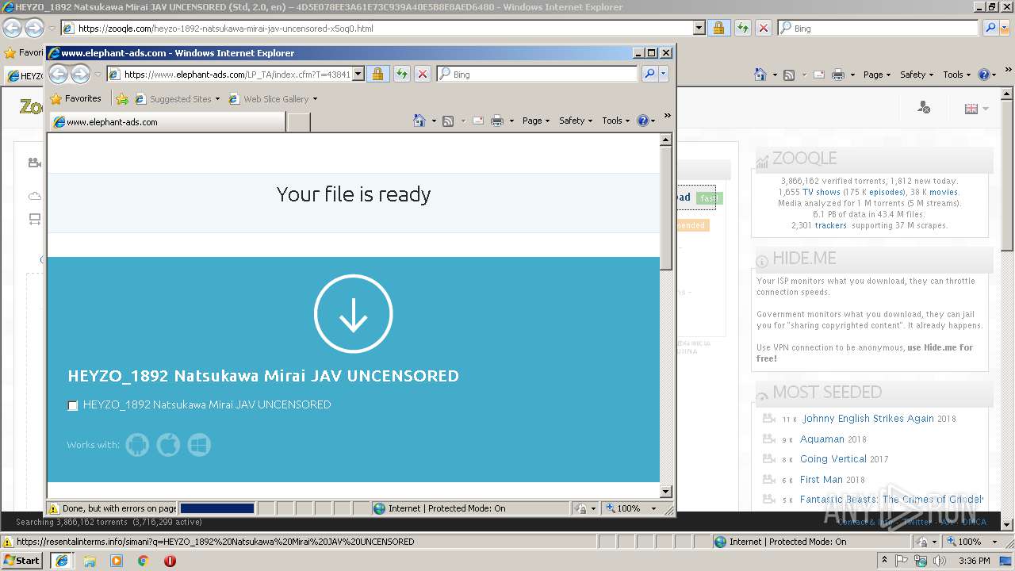Click popup status bar error warning icon
This screenshot has height=571, width=1015.
point(54,508)
